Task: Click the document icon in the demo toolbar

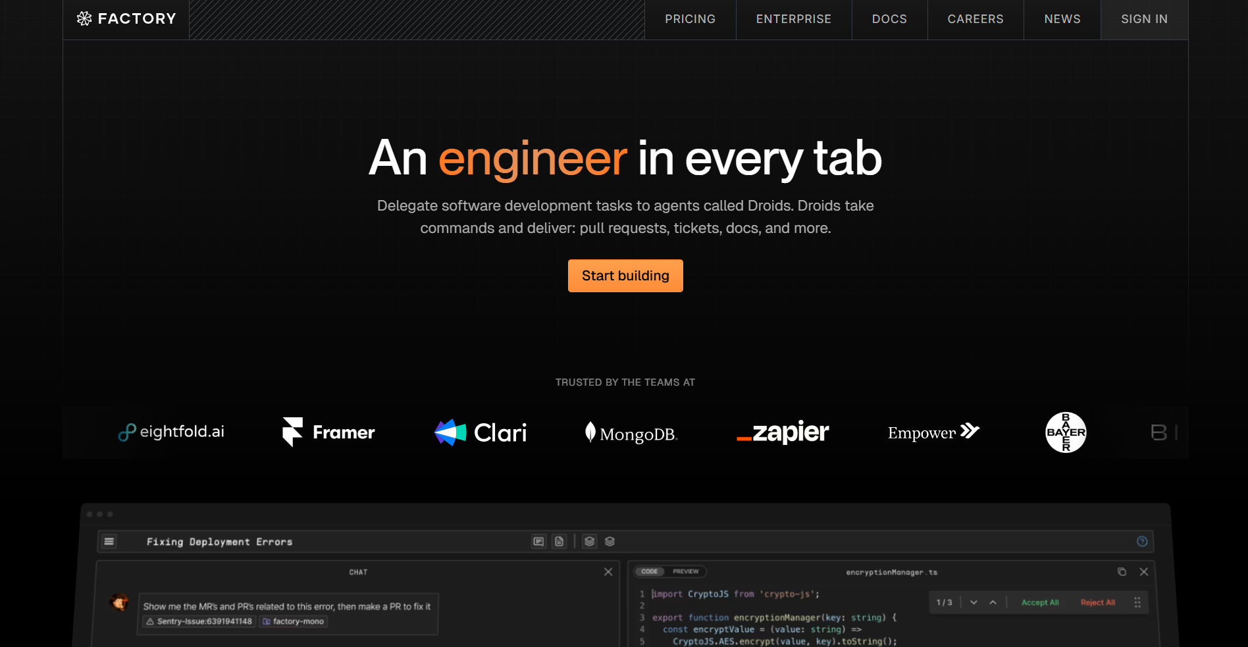Action: point(559,542)
